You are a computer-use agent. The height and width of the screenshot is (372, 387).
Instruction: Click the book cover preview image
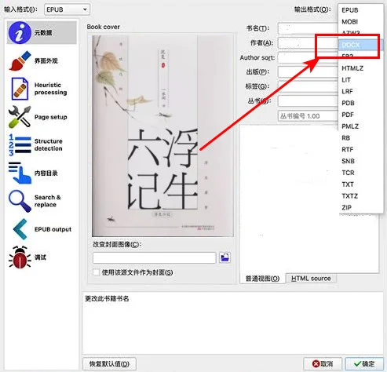162,136
